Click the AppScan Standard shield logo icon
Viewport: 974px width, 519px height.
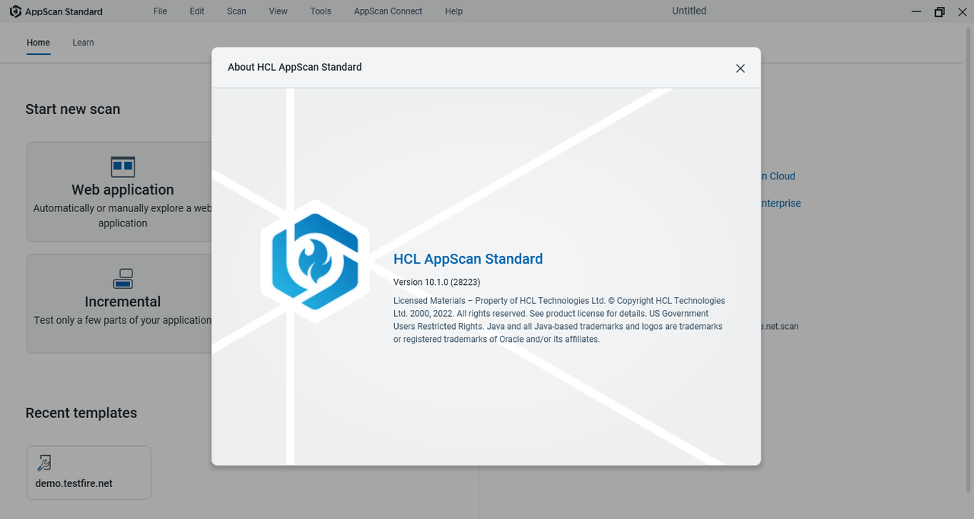[15, 11]
